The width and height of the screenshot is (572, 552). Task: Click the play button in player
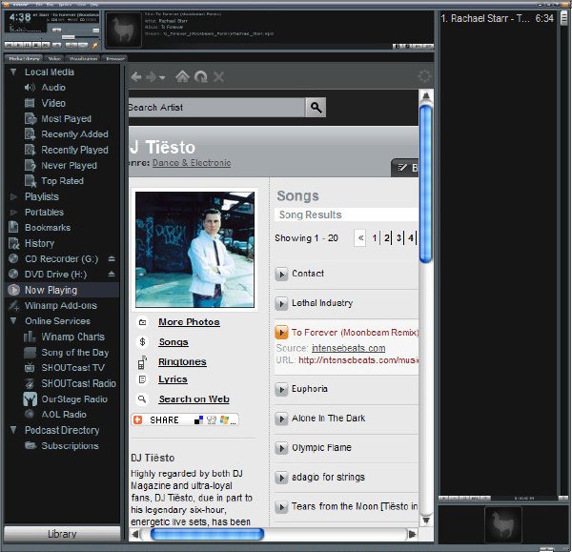(x=18, y=45)
